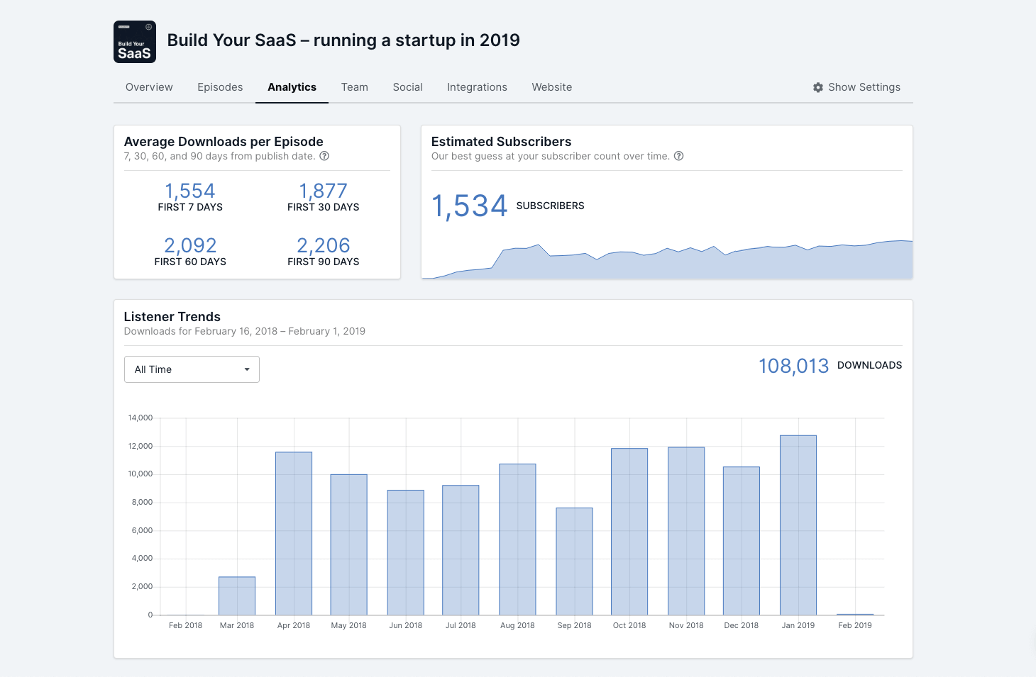Click help icon beside subscriber count description

tap(678, 156)
